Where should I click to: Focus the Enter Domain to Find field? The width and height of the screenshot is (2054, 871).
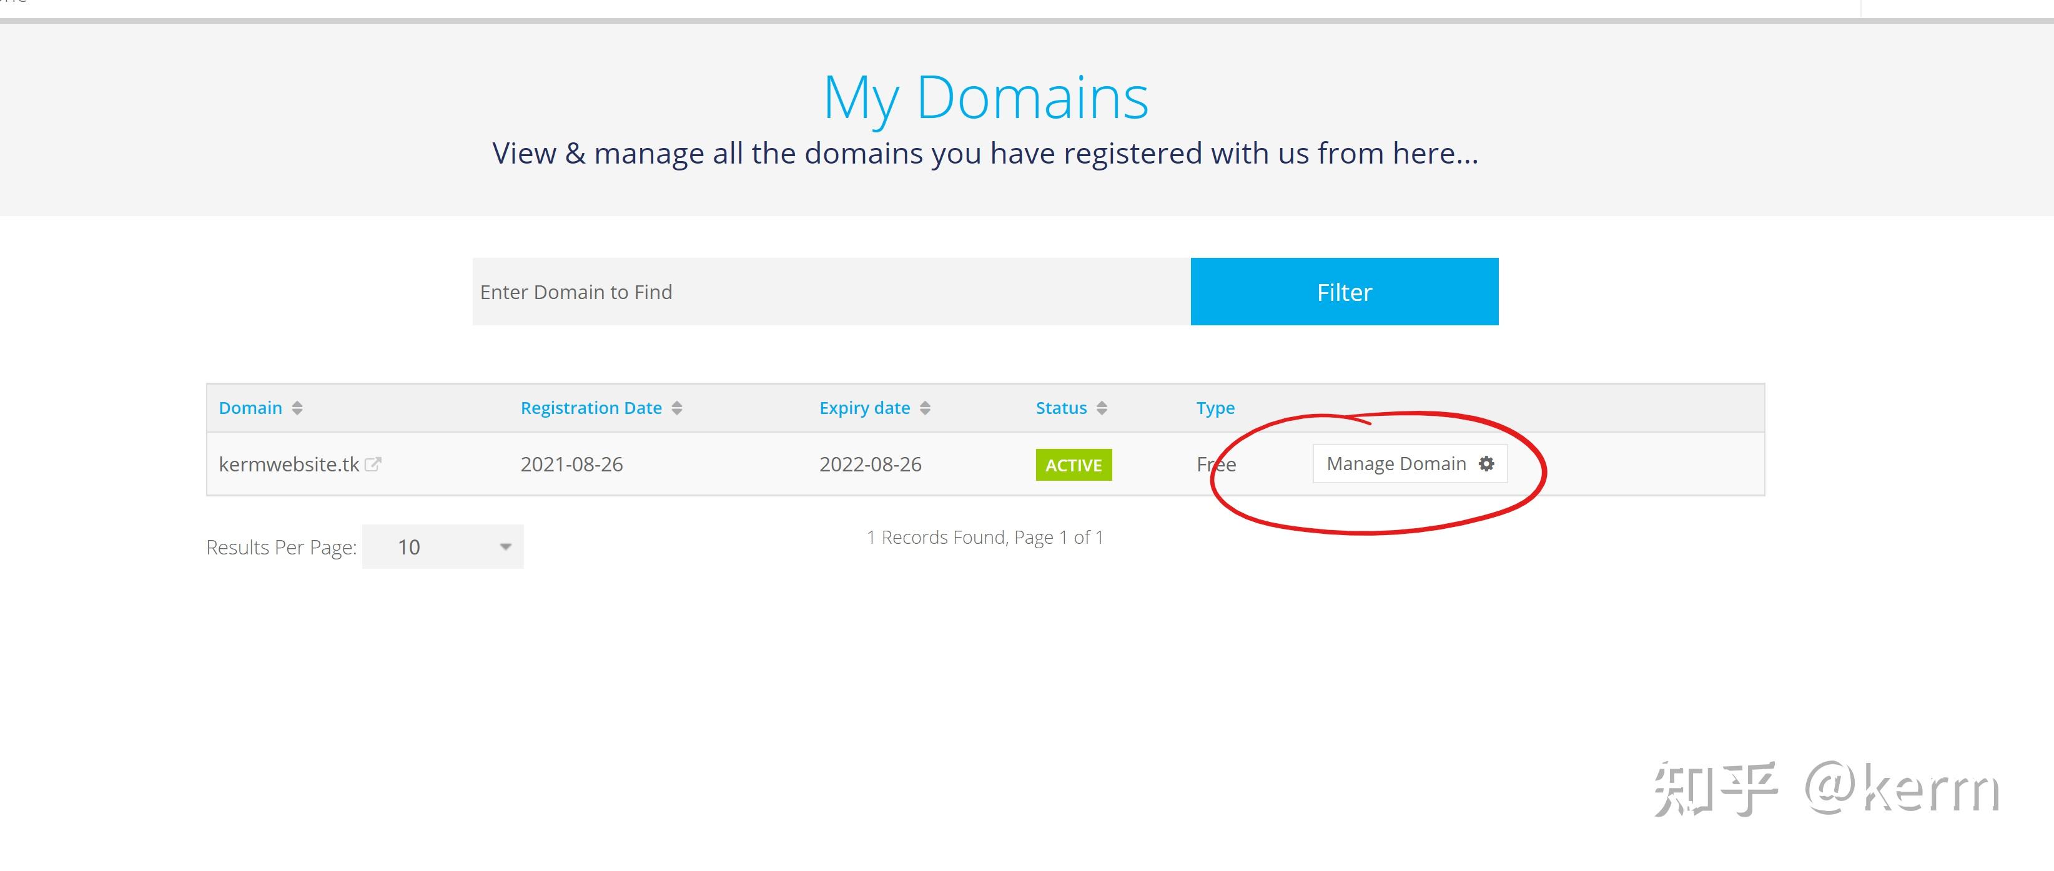[x=831, y=292]
